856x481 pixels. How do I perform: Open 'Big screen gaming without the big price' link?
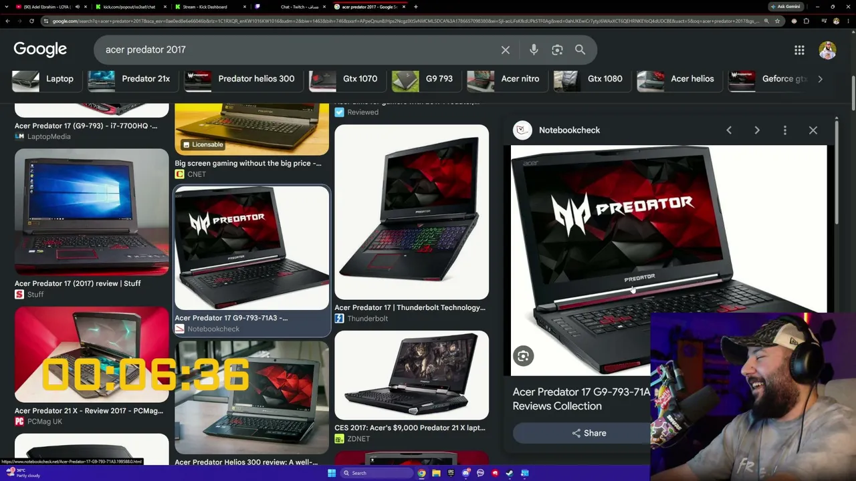click(248, 163)
